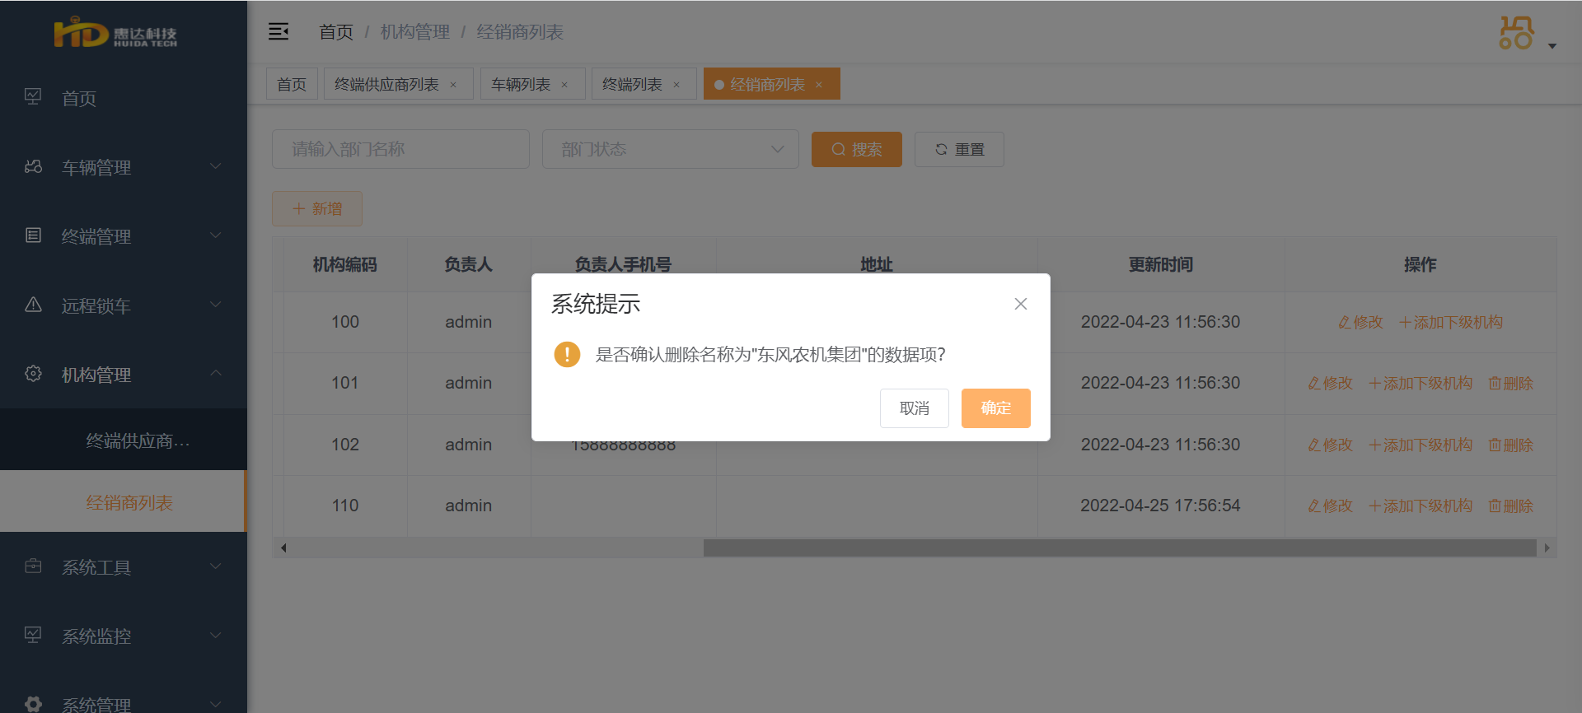The width and height of the screenshot is (1582, 713).
Task: Click organization code 110 cell
Action: [x=345, y=506]
